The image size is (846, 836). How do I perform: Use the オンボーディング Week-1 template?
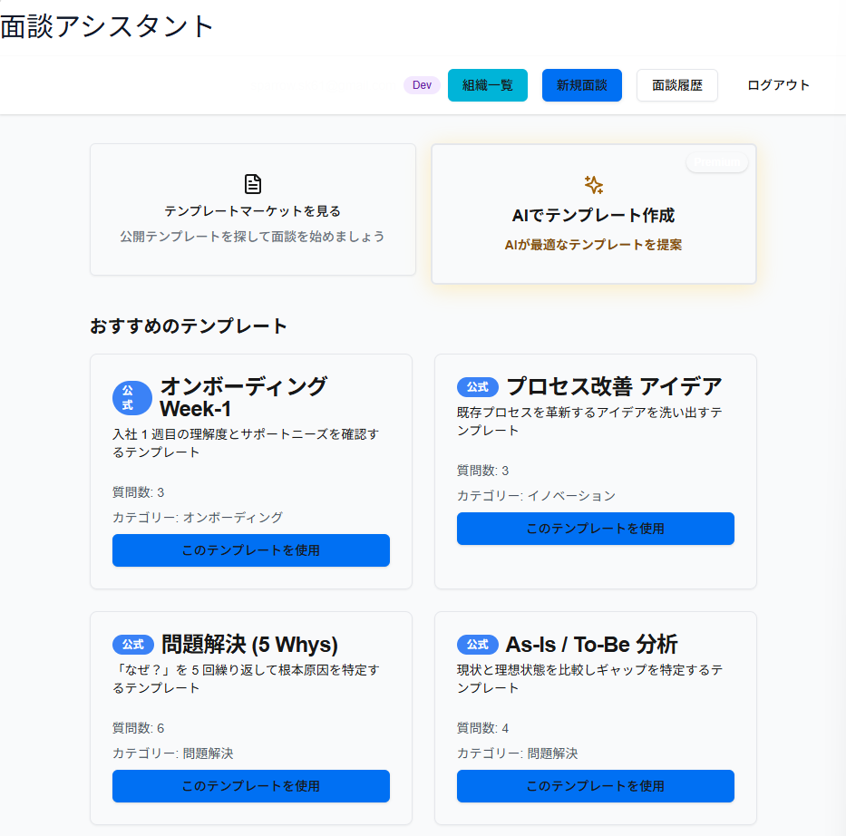point(250,550)
